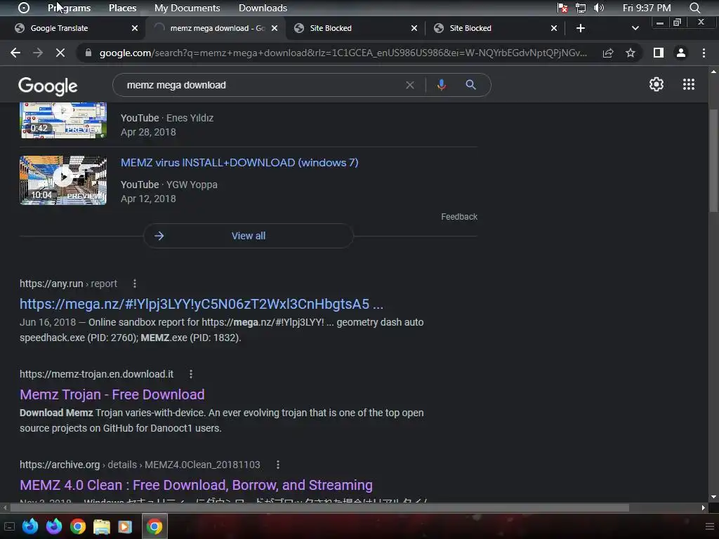Viewport: 719px width, 539px height.
Task: Start voice search with microphone icon
Action: 441,85
